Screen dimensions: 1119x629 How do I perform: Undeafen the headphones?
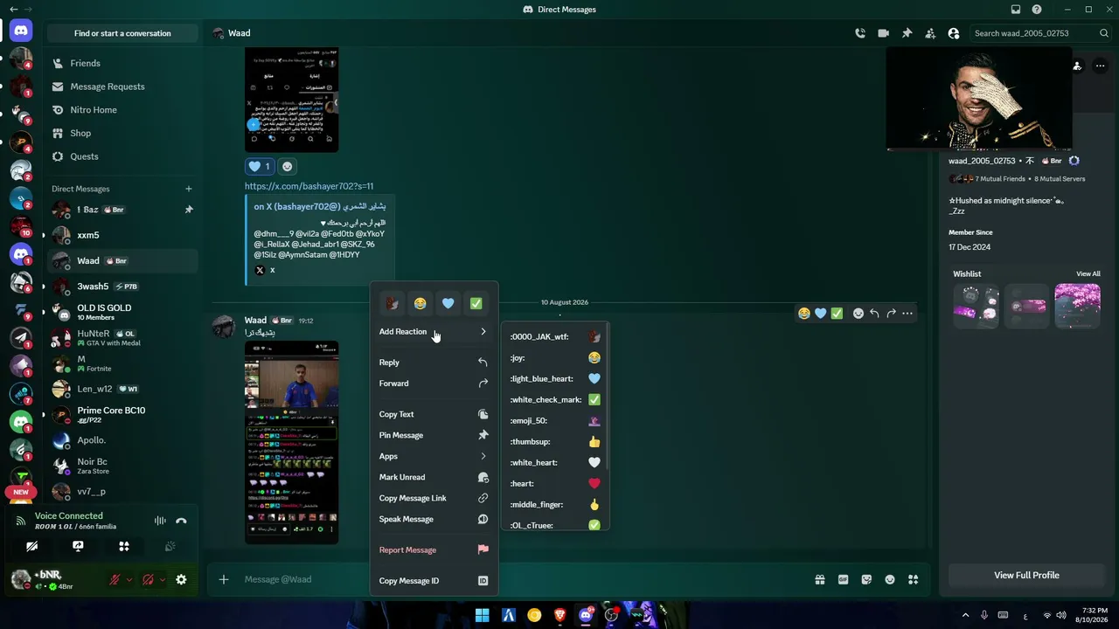(x=148, y=579)
